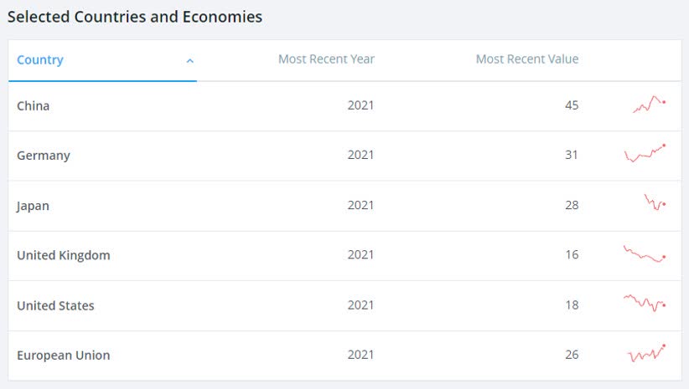This screenshot has width=689, height=389.
Task: Toggle sort arrow beside Country header
Action: click(x=189, y=60)
